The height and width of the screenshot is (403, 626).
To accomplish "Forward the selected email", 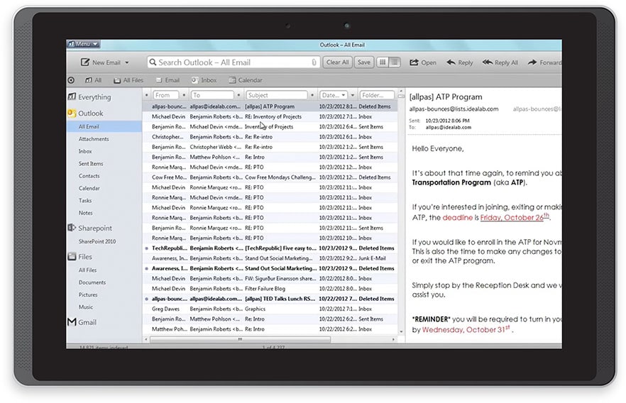I will click(x=544, y=62).
